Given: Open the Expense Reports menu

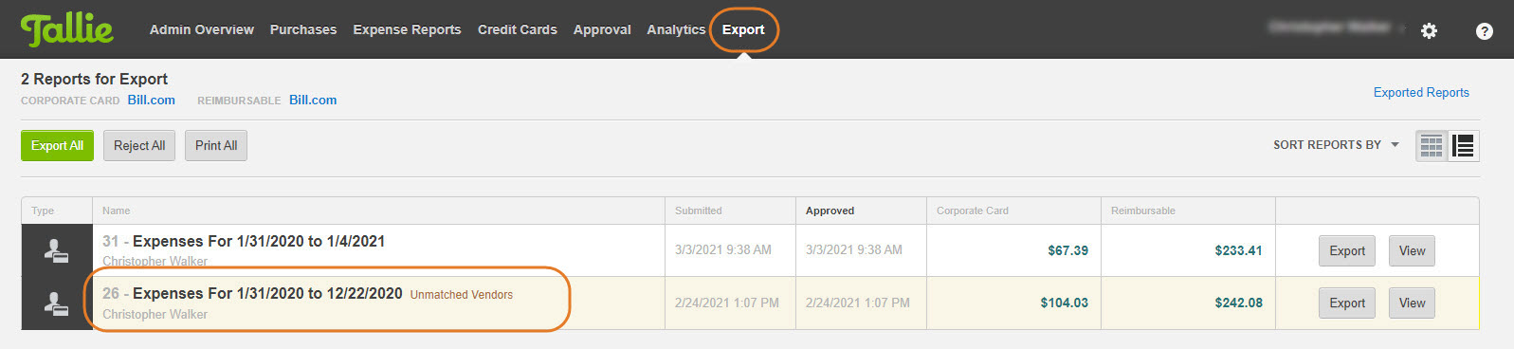Looking at the screenshot, I should [407, 29].
